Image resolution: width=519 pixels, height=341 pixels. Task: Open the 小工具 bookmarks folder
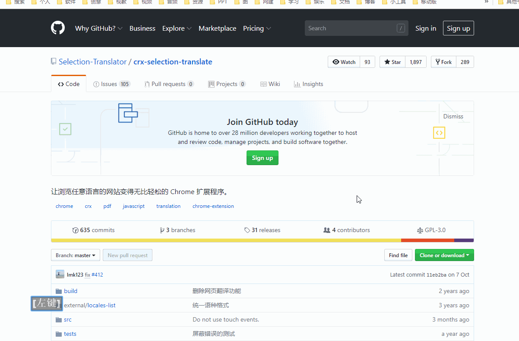[x=393, y=2]
